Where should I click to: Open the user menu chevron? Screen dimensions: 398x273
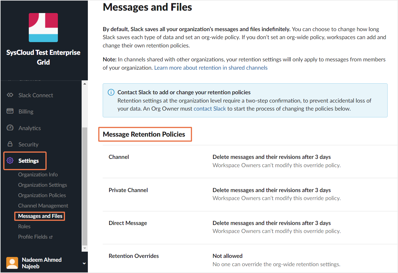84,263
